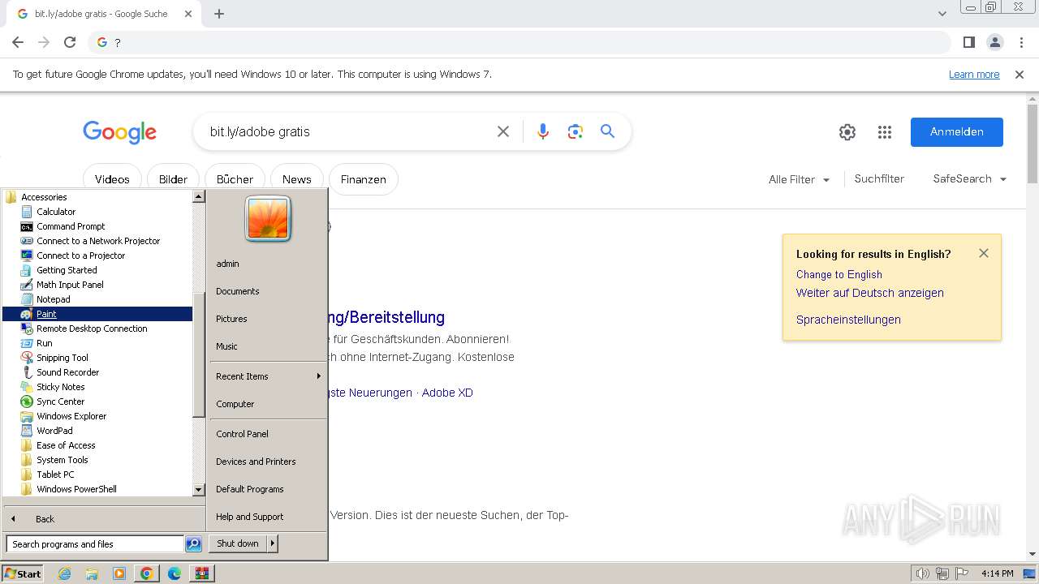The width and height of the screenshot is (1039, 584).
Task: Launch WordPad
Action: click(54, 431)
